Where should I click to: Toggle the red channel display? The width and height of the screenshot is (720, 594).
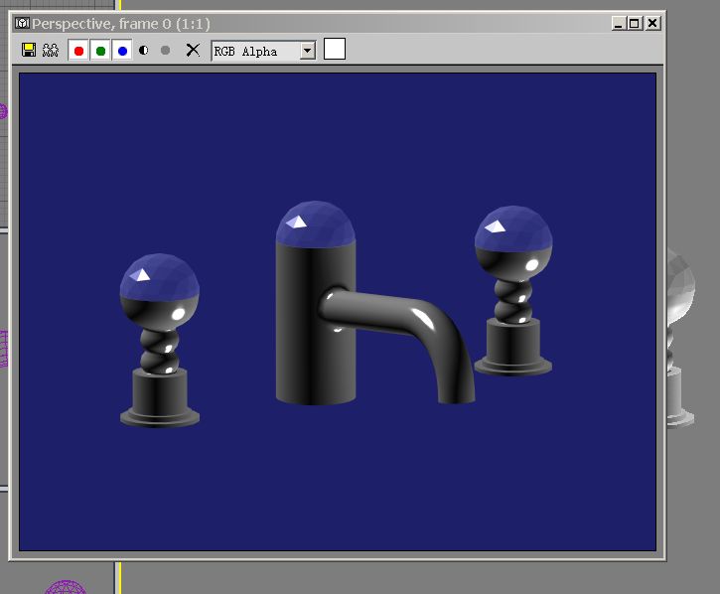coord(78,50)
